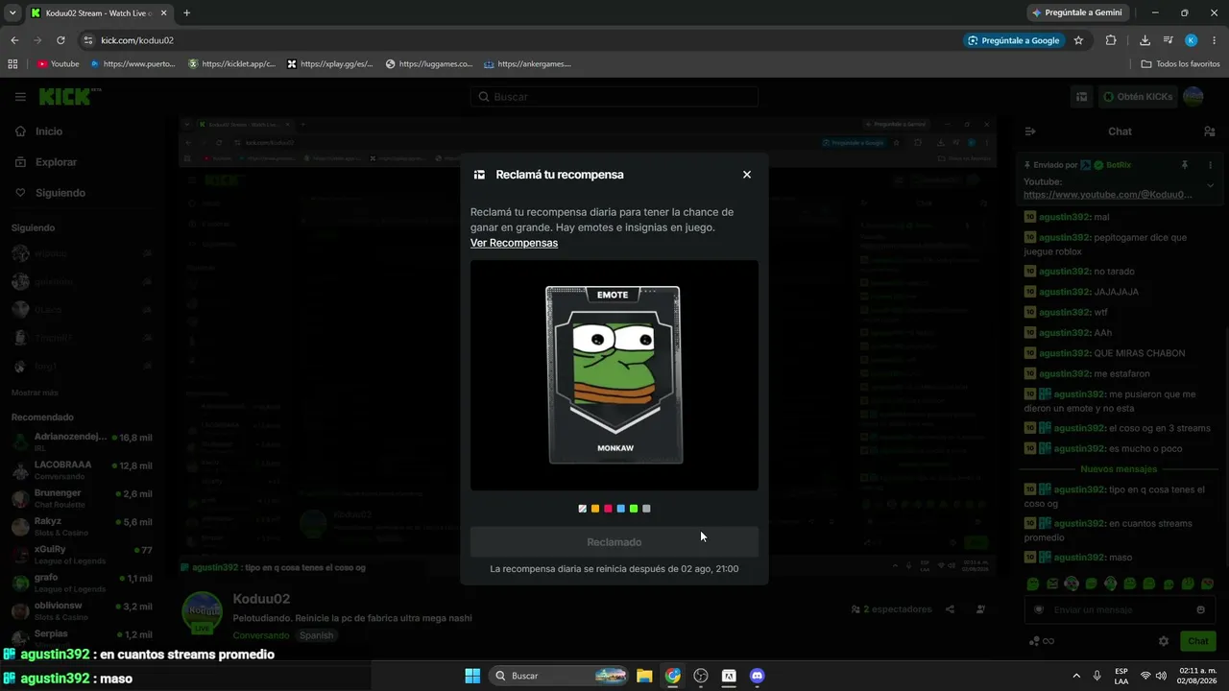Open the chat users list icon
Screen dimensions: 1229x691
click(1209, 131)
